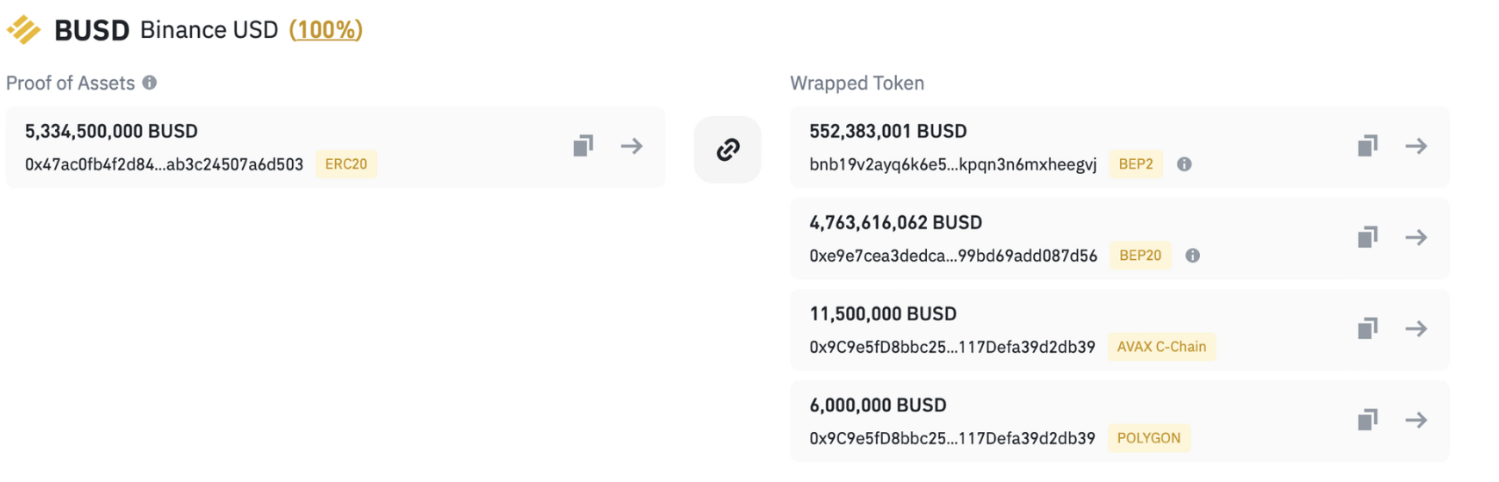Click the POLYGON network tag
The height and width of the screenshot is (482, 1499).
click(x=1148, y=438)
